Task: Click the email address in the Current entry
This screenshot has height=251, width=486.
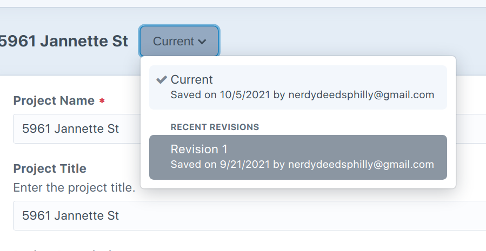Action: [x=361, y=95]
